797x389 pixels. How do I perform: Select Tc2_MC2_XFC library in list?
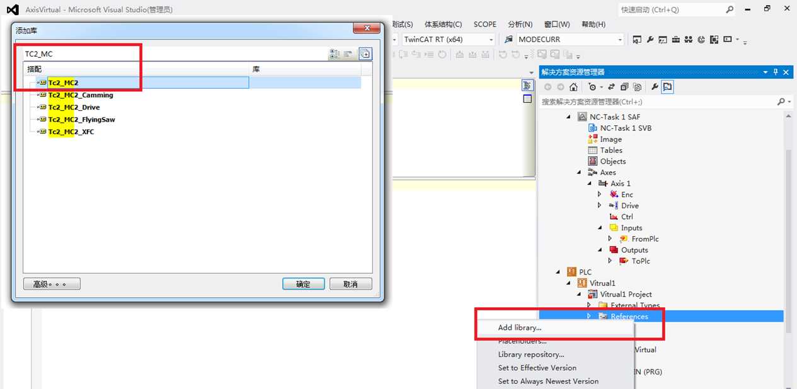tap(71, 132)
